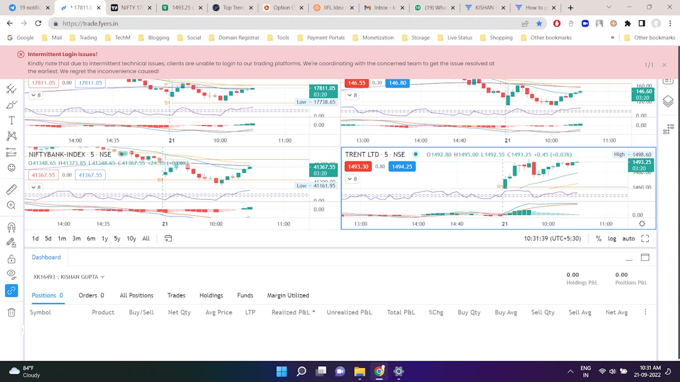The width and height of the screenshot is (680, 382).
Task: Open a new Chrome tab
Action: click(570, 8)
